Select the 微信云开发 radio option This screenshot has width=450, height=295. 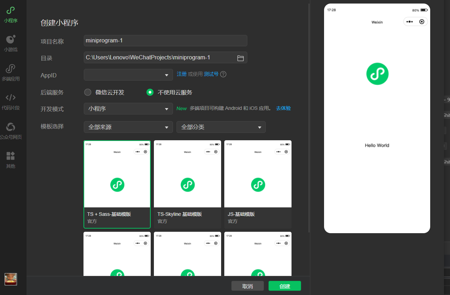pyautogui.click(x=88, y=92)
